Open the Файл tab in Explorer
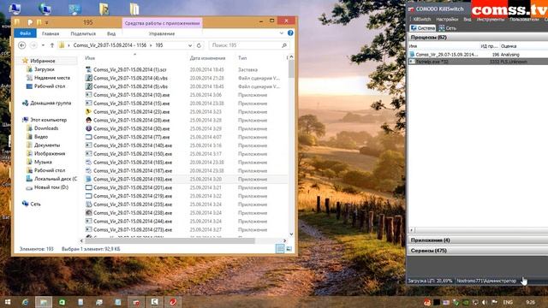Viewport: 548px width, 308px height. [25, 33]
